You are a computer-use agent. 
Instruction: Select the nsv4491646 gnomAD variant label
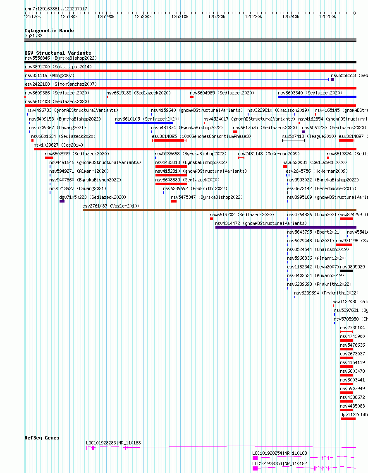95,163
